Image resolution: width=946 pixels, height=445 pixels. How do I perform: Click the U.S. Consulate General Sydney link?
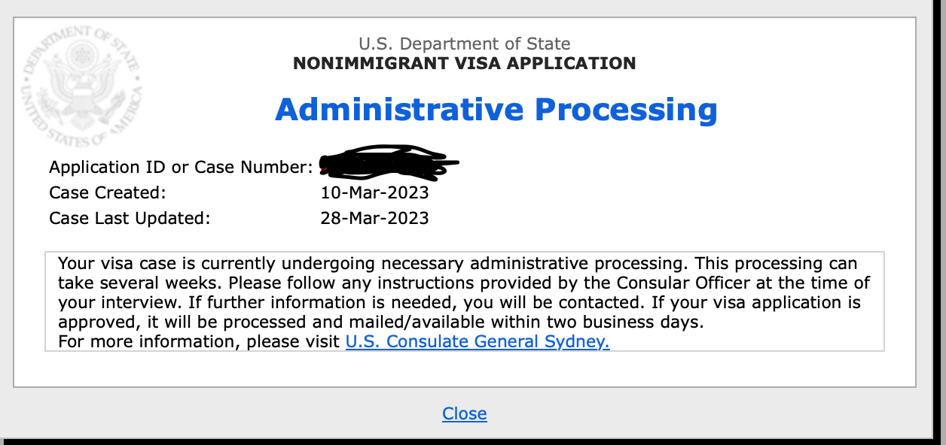478,342
